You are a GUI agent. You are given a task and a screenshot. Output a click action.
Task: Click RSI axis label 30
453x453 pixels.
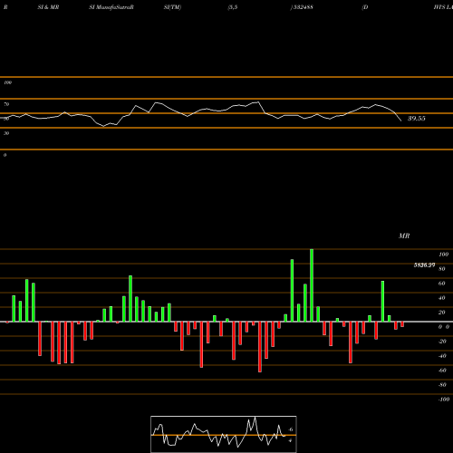pyautogui.click(x=6, y=133)
